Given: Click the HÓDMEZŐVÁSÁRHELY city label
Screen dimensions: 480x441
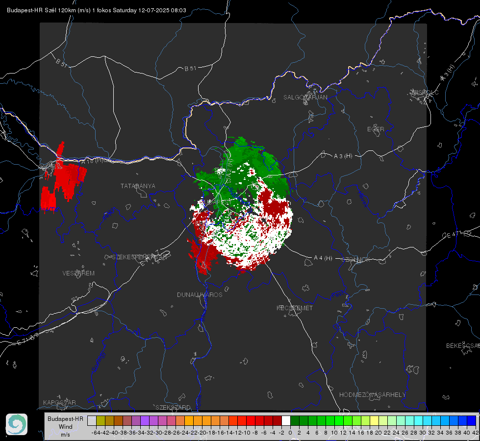Looking at the screenshot, I should [x=372, y=395].
